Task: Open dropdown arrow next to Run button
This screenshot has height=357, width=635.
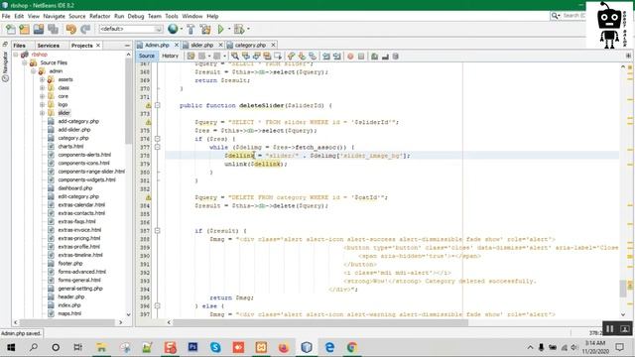Action: (229, 29)
